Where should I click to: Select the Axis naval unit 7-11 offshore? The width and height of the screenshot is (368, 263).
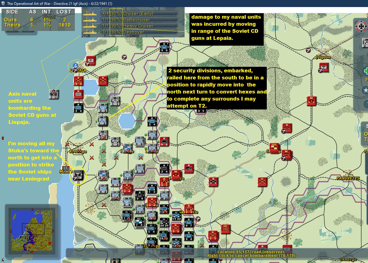[54, 94]
